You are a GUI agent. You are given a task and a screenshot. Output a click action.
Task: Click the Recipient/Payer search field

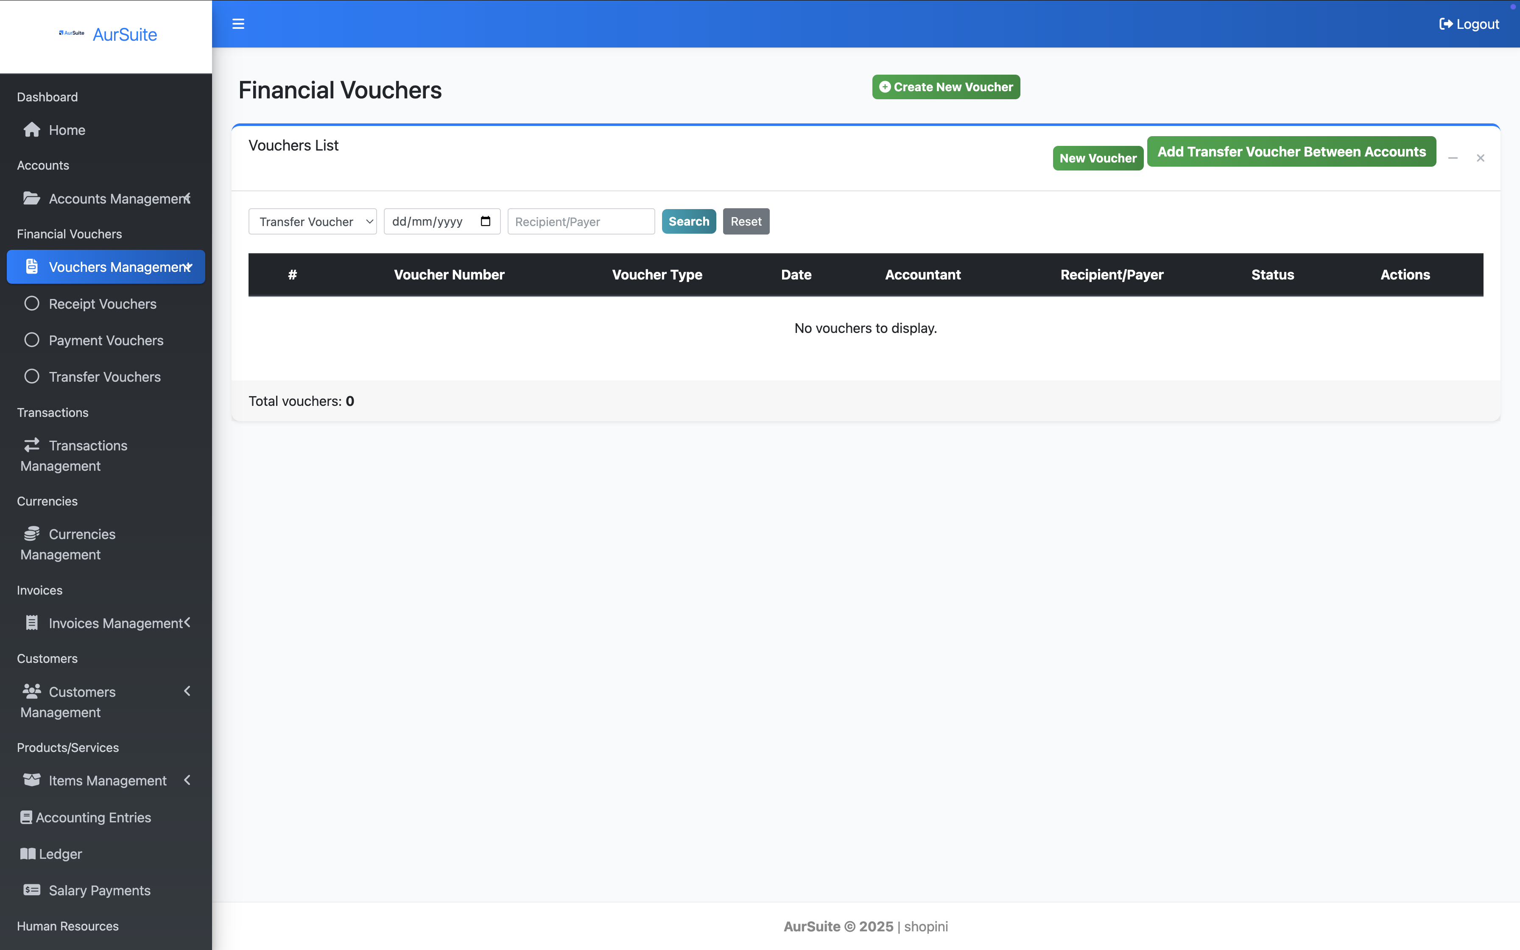(580, 221)
